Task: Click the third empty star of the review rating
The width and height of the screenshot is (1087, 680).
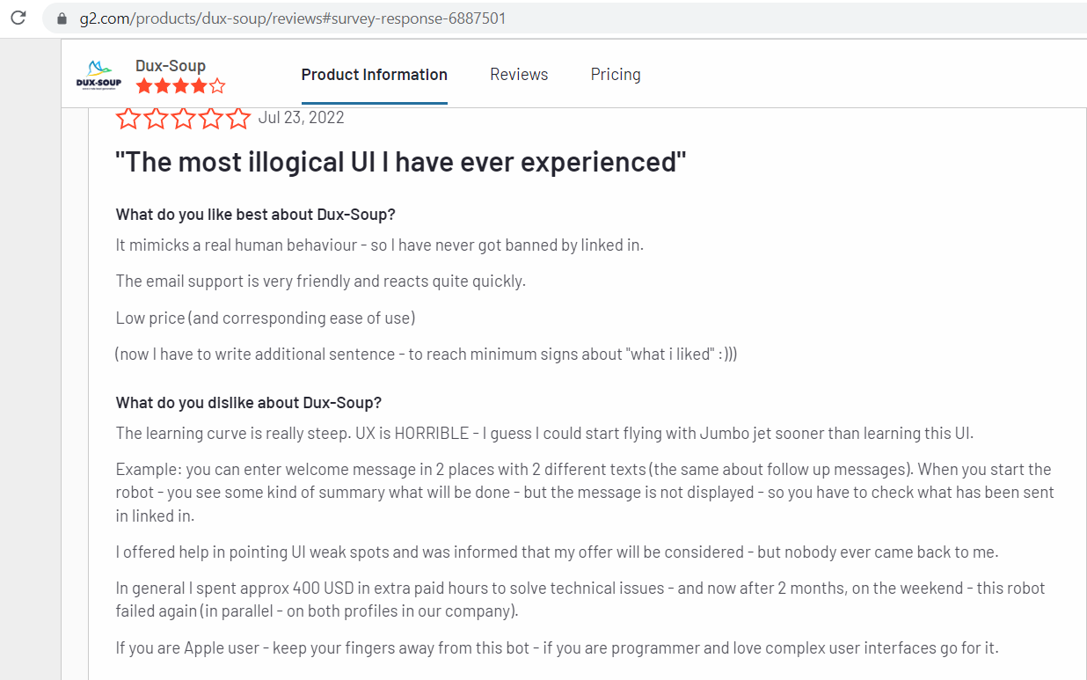Action: (x=183, y=119)
